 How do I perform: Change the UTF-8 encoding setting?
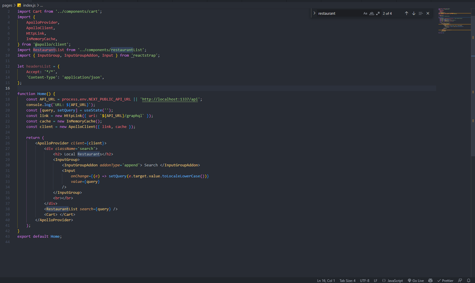365,281
